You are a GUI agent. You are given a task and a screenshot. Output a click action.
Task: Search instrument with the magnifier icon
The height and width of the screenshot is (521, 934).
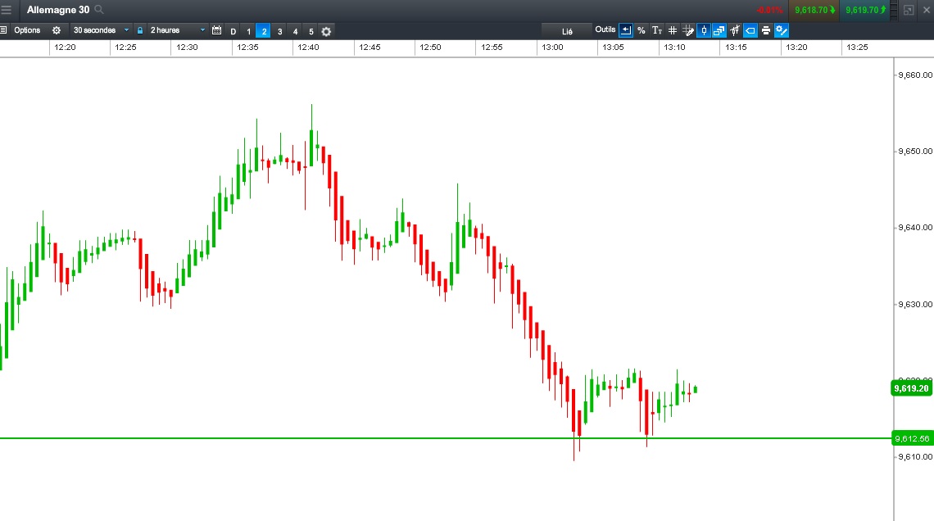[99, 10]
